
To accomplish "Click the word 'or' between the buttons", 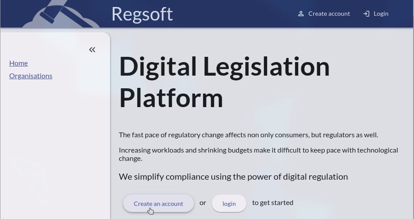I will (203, 202).
